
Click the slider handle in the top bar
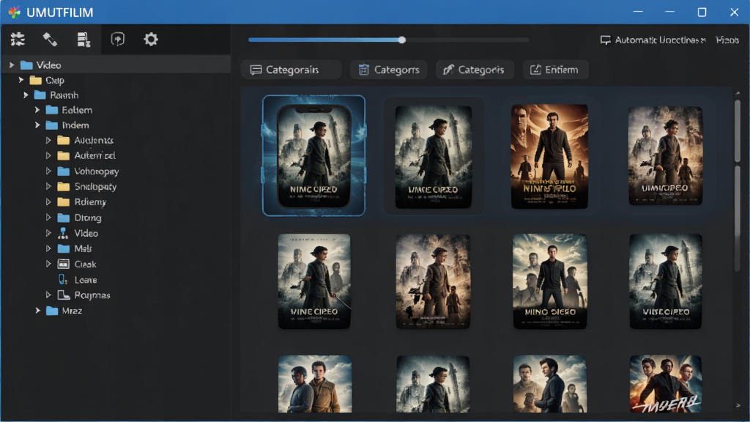(402, 40)
